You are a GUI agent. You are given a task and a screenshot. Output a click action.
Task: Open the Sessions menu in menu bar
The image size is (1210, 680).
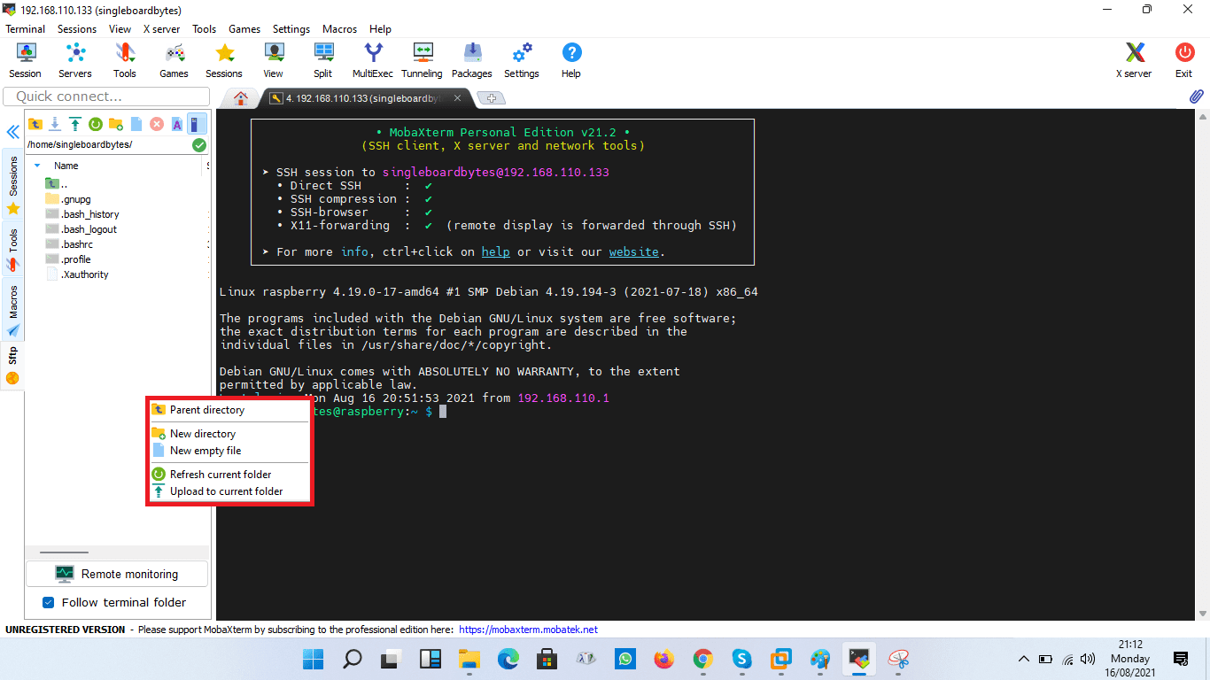(77, 29)
